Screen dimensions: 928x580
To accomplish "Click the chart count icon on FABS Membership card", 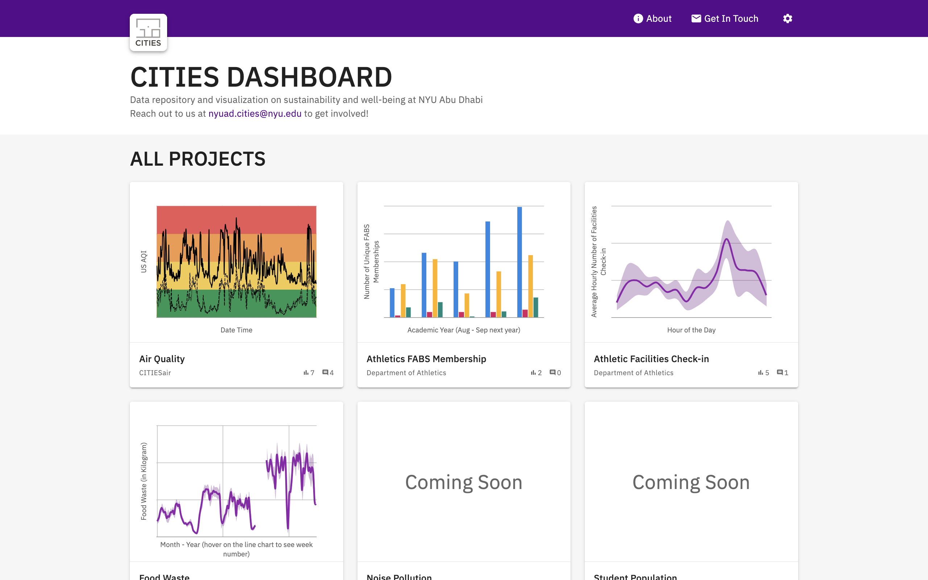I will click(x=533, y=373).
